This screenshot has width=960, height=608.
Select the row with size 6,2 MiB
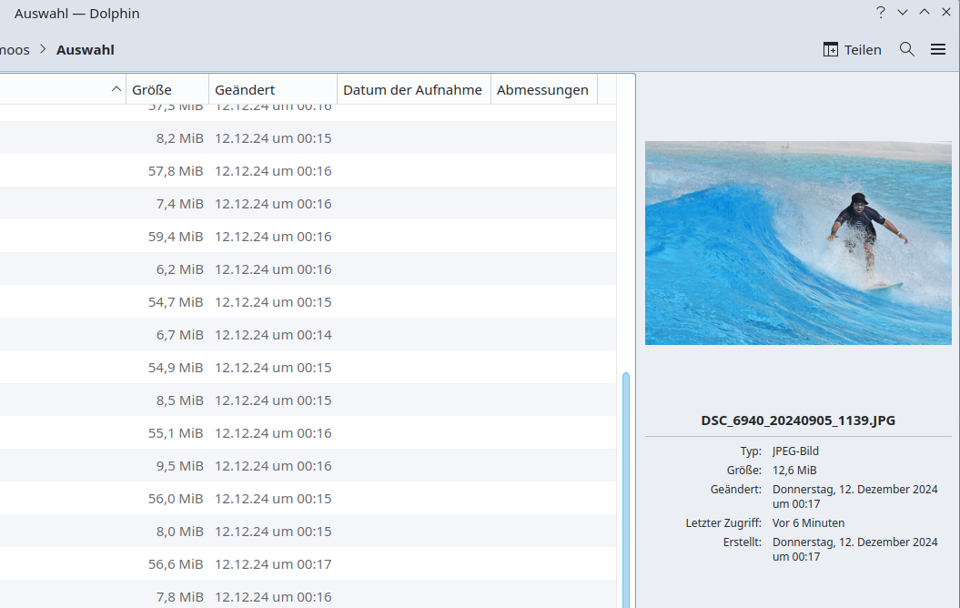pos(308,269)
